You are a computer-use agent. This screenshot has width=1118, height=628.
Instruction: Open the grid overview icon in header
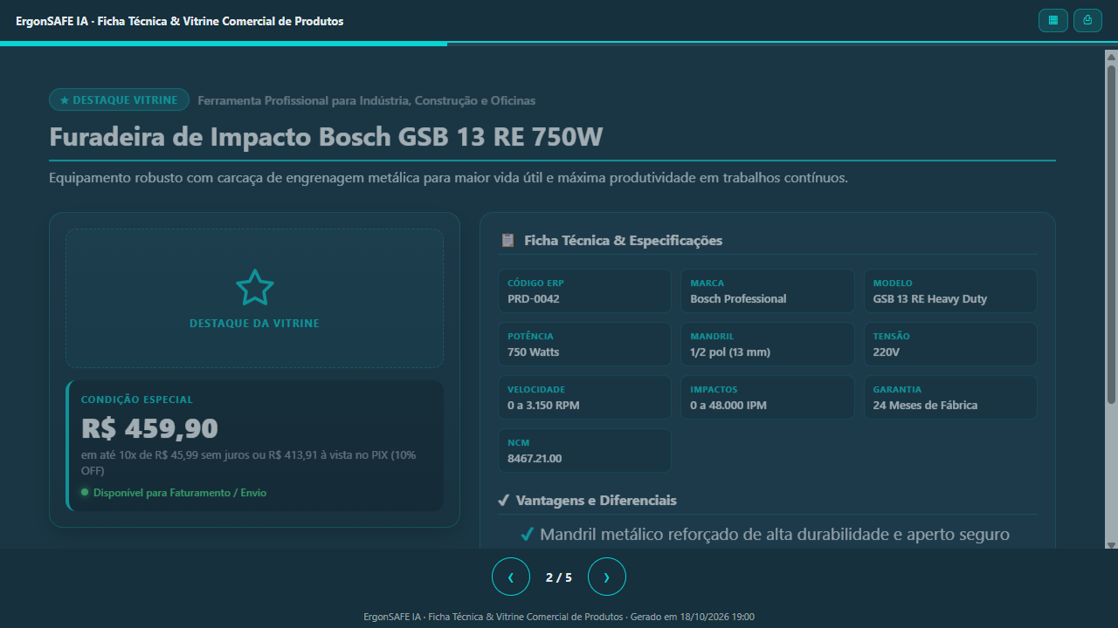click(1053, 20)
